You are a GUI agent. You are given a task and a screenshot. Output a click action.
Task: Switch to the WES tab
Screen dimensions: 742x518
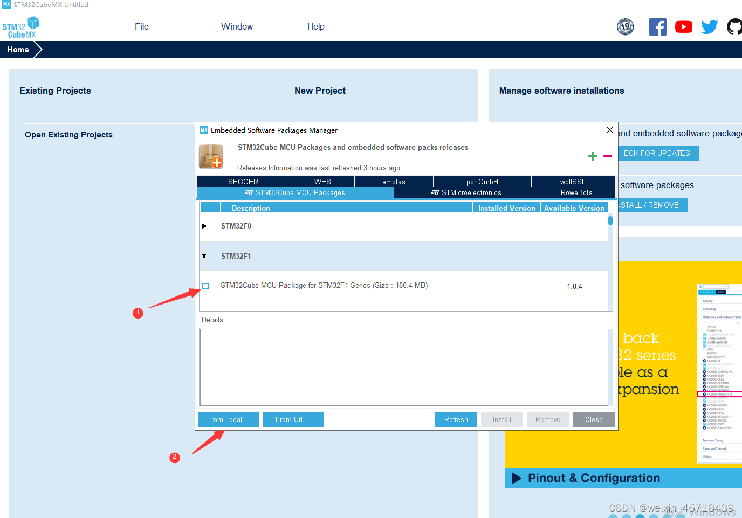pos(322,182)
